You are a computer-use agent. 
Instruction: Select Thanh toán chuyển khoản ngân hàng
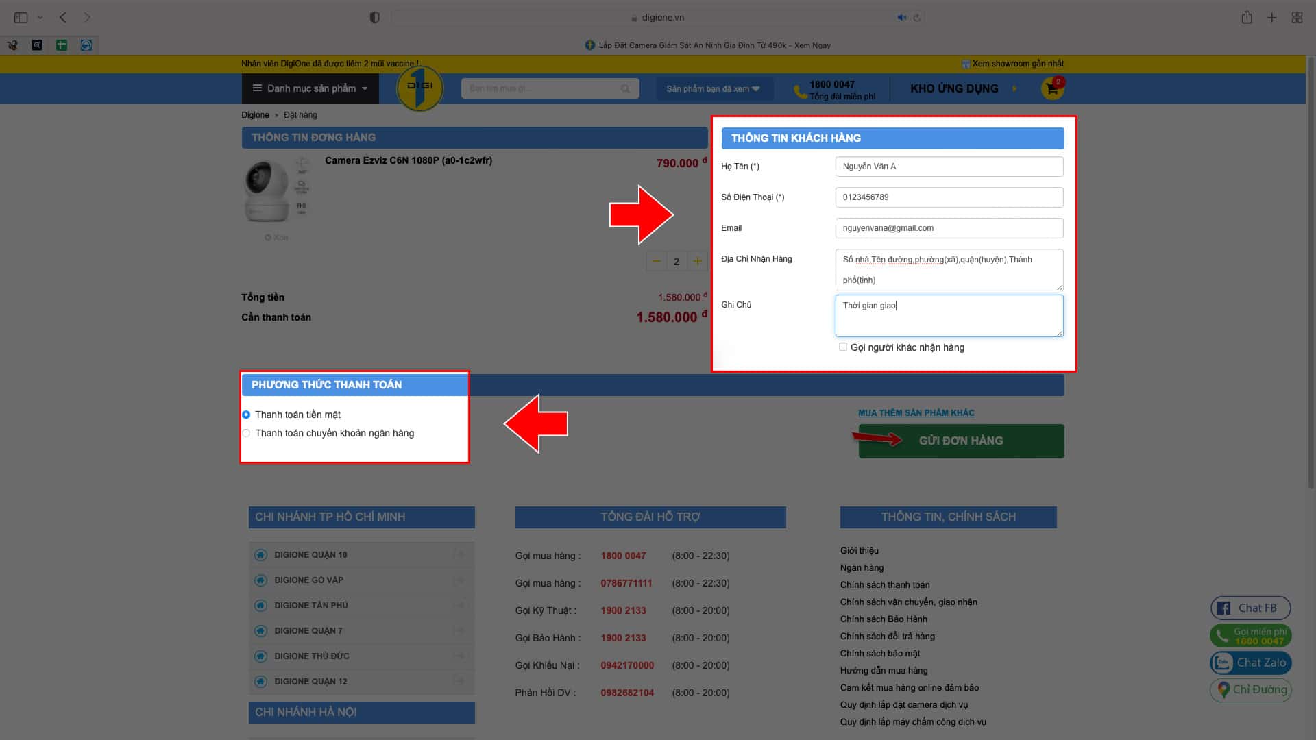pyautogui.click(x=246, y=433)
